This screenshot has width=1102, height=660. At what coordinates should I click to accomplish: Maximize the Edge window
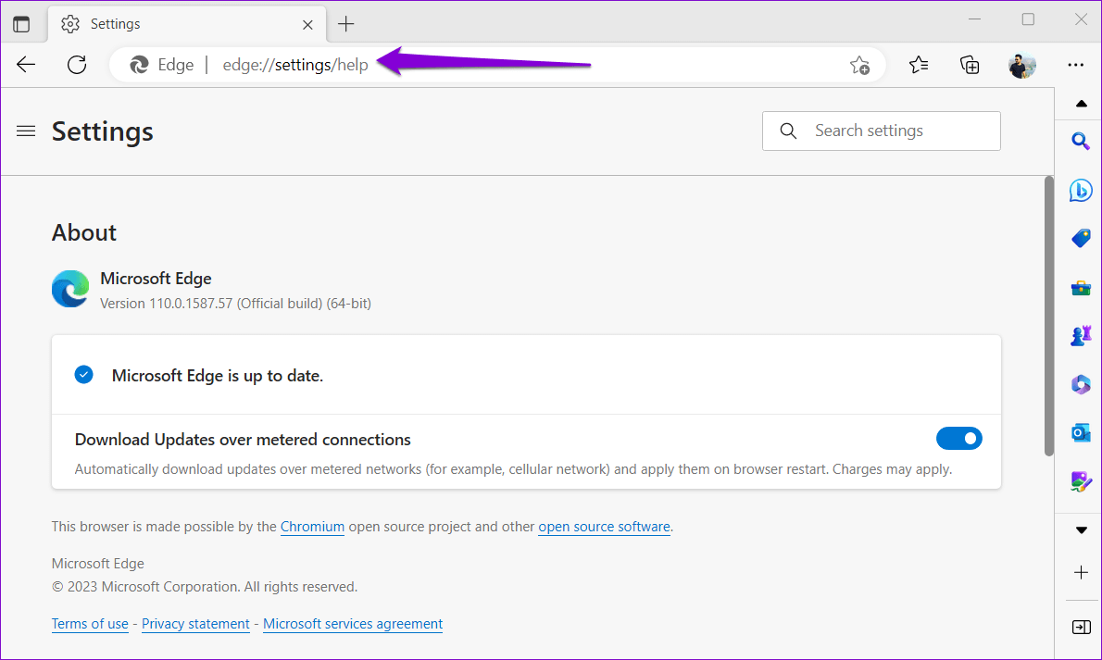point(1028,19)
